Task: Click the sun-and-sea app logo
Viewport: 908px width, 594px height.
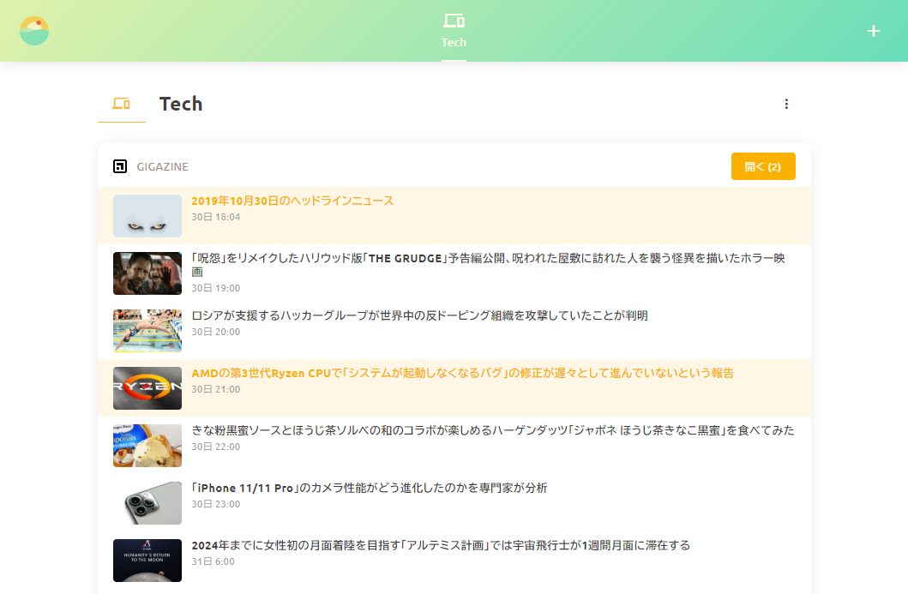Action: pos(34,31)
